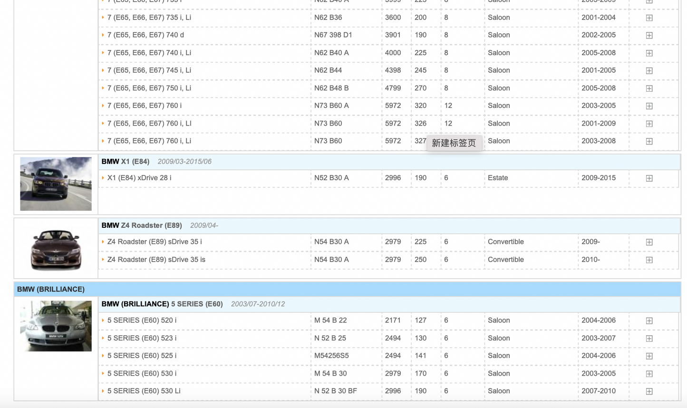Expand plus icon for Z4 sDrive 35 i

coord(649,242)
